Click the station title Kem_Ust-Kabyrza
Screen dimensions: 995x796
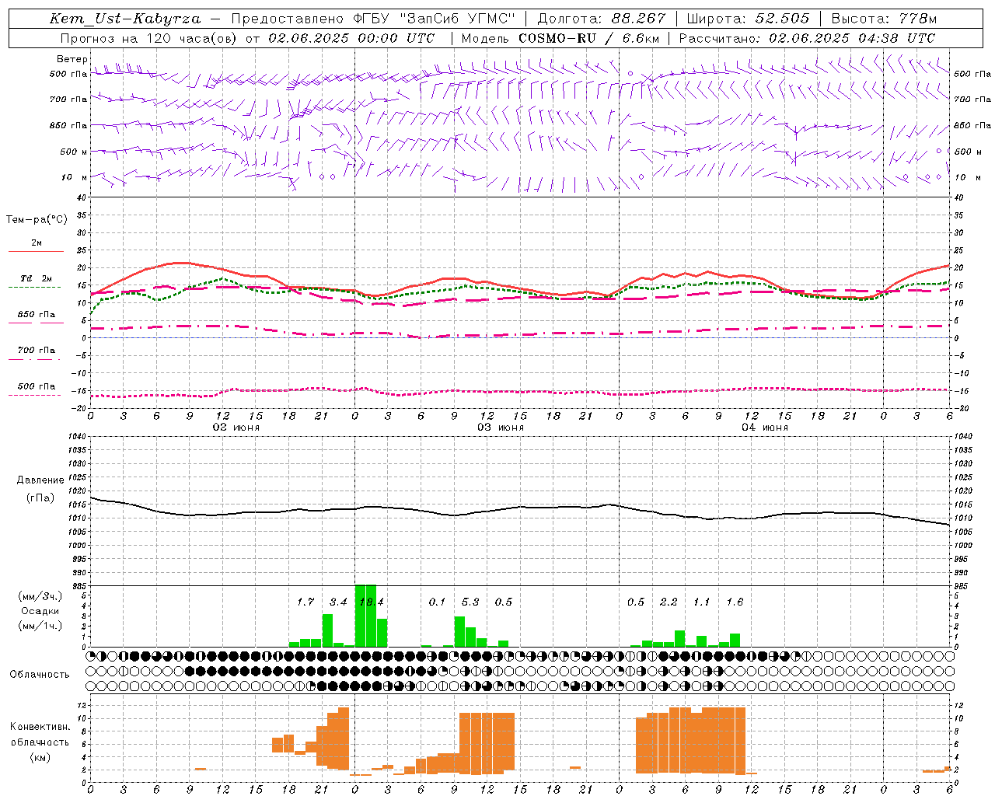124,19
